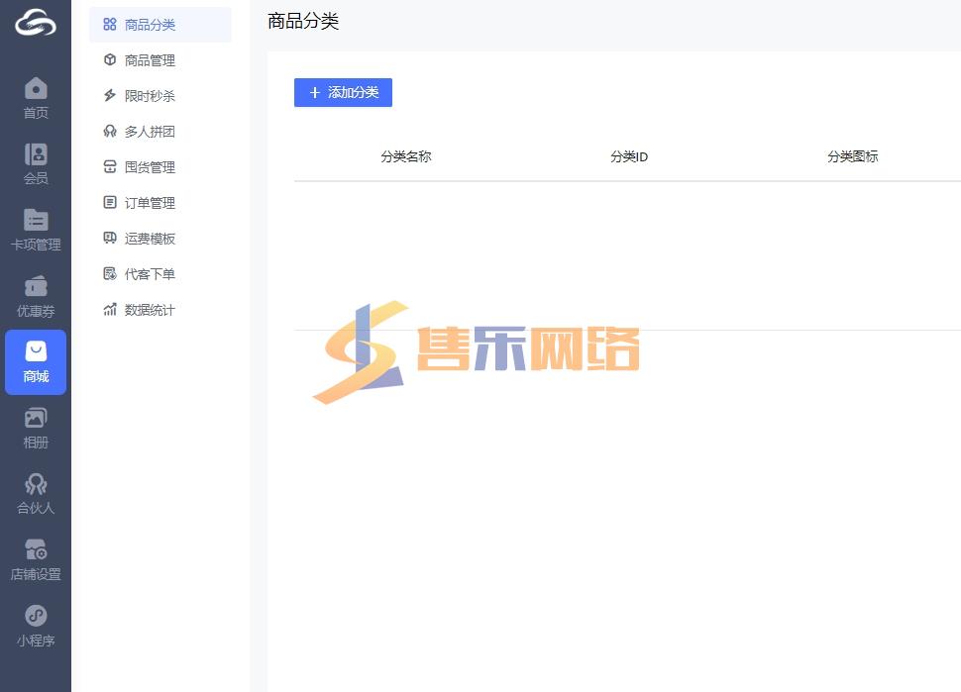Select the 商城 shopping bag icon
Screen dimensions: 961x692
(x=36, y=351)
